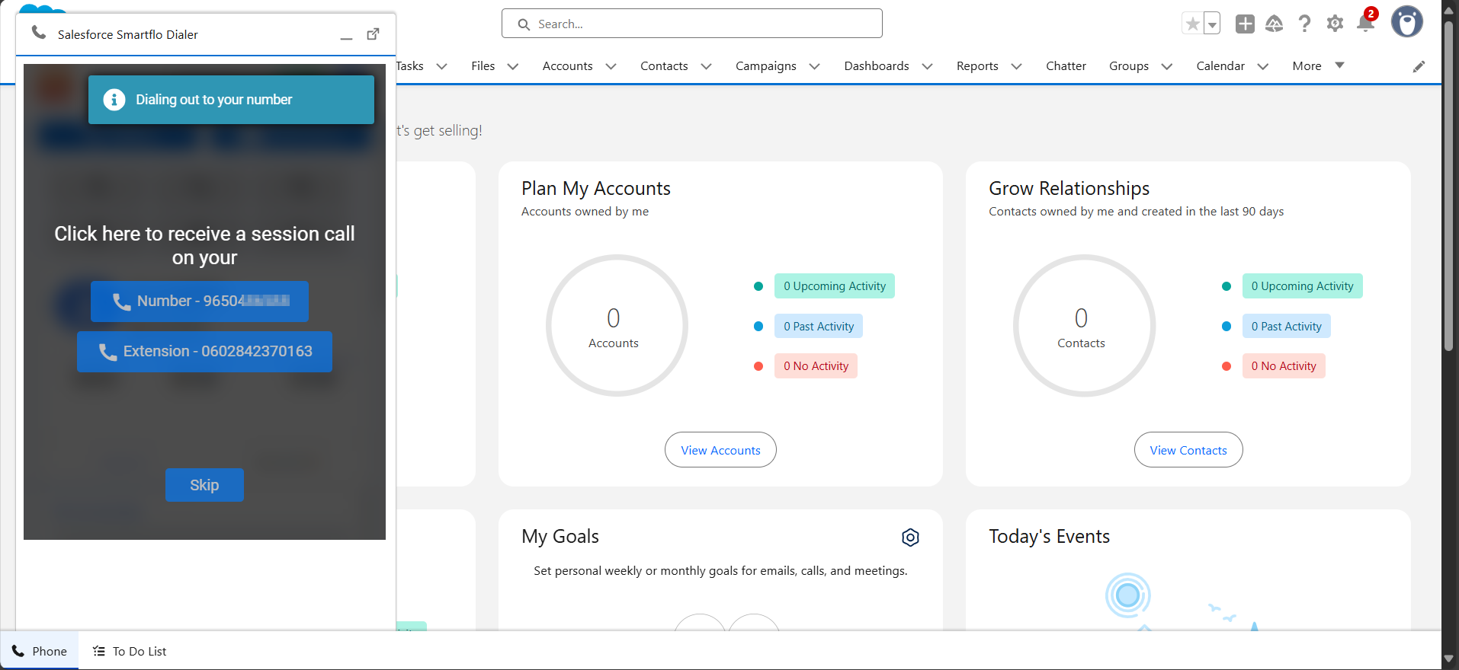Open the Accounts tab

(x=567, y=66)
